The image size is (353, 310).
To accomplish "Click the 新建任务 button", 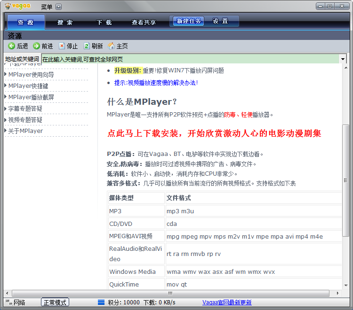I will click(189, 21).
